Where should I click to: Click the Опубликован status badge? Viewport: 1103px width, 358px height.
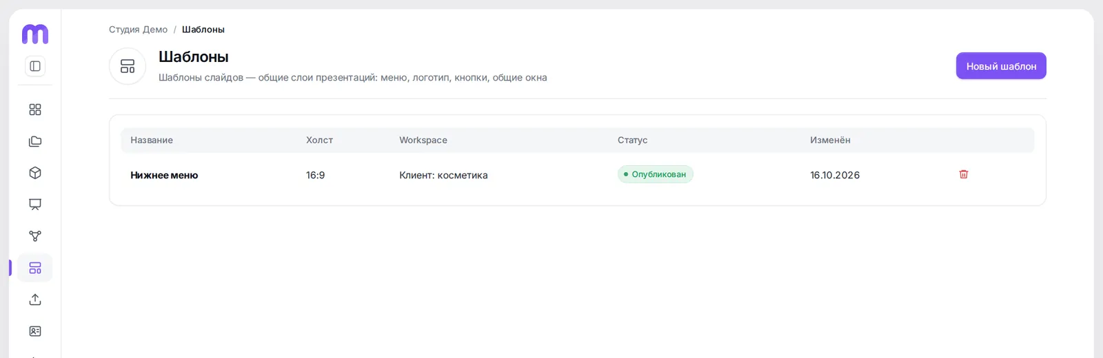[656, 174]
